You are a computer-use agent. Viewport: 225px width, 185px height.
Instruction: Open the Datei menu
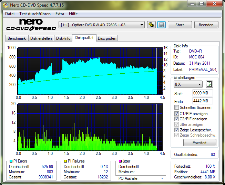tap(10, 14)
